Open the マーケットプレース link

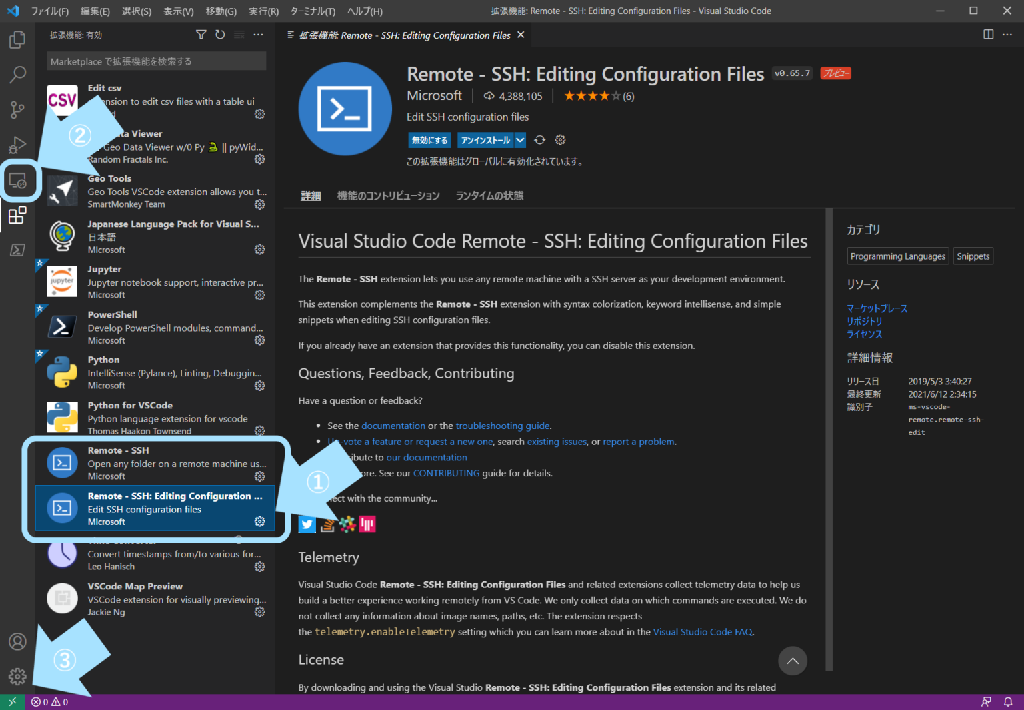click(x=877, y=308)
